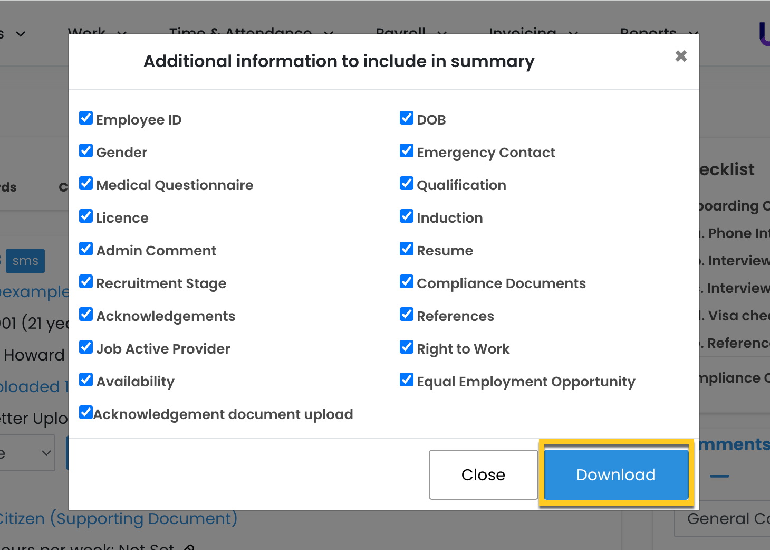770x550 pixels.
Task: Toggle the DOB checkbox
Action: [x=407, y=118]
